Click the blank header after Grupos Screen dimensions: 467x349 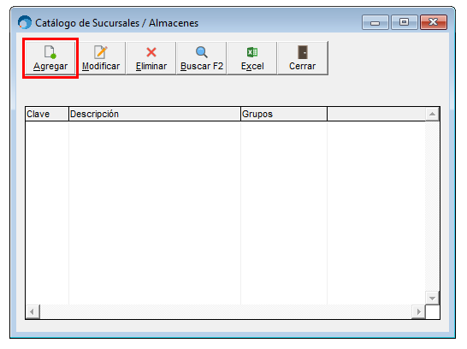(x=376, y=114)
